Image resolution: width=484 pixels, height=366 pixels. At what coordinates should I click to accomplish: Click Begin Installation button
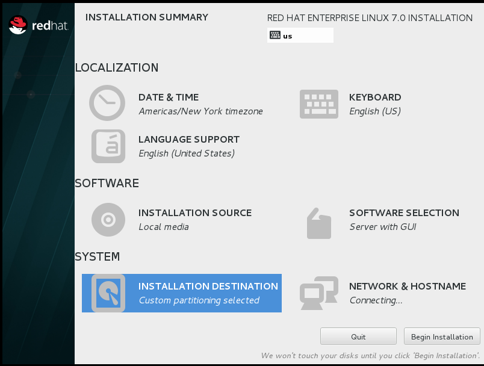click(442, 337)
